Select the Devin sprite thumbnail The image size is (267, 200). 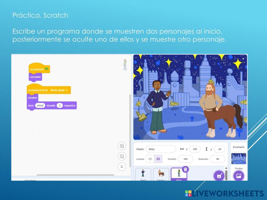click(143, 174)
